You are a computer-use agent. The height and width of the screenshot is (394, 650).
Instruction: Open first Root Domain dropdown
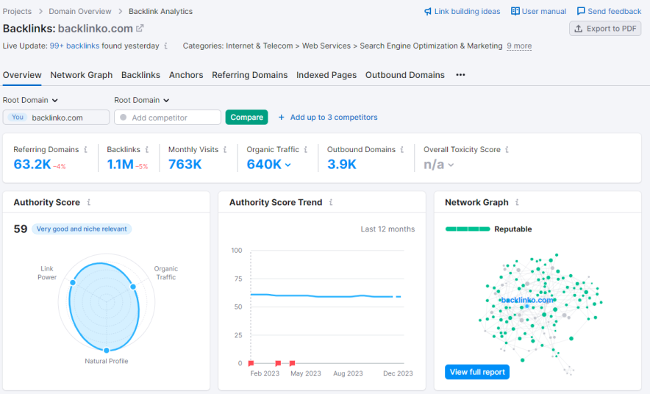click(x=30, y=100)
